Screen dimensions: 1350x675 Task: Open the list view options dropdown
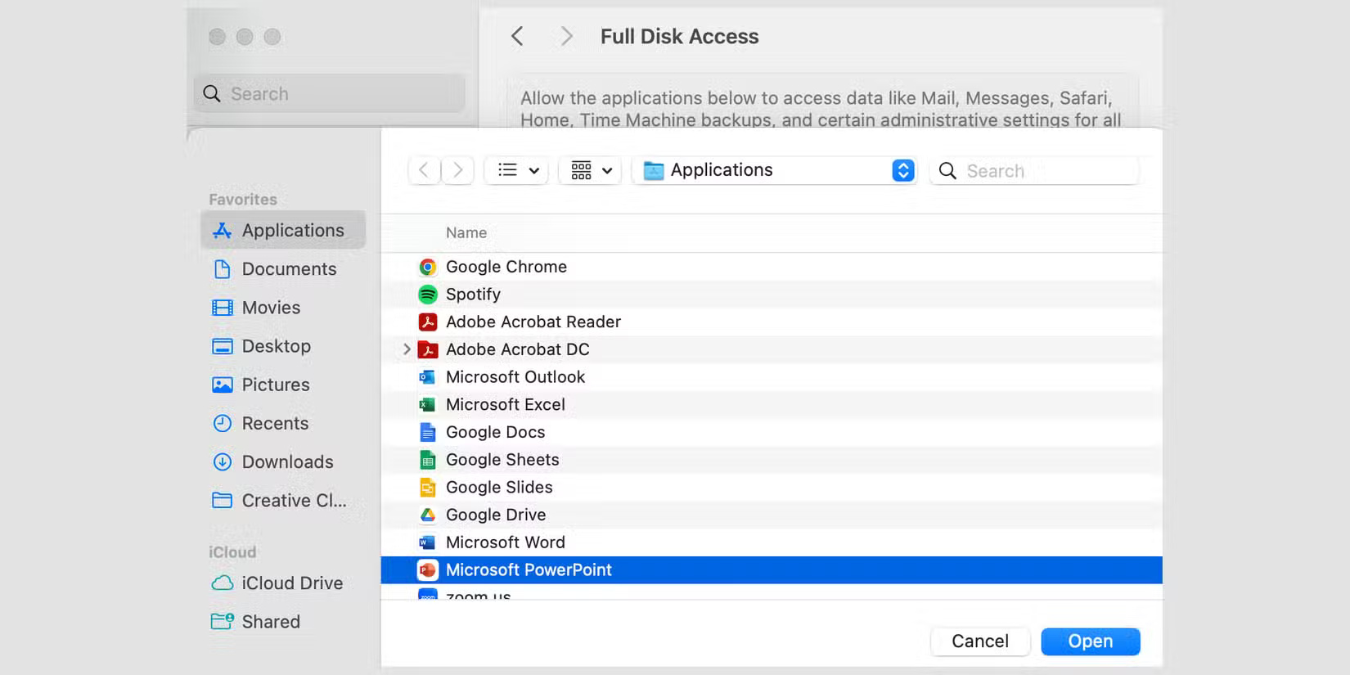tap(517, 170)
